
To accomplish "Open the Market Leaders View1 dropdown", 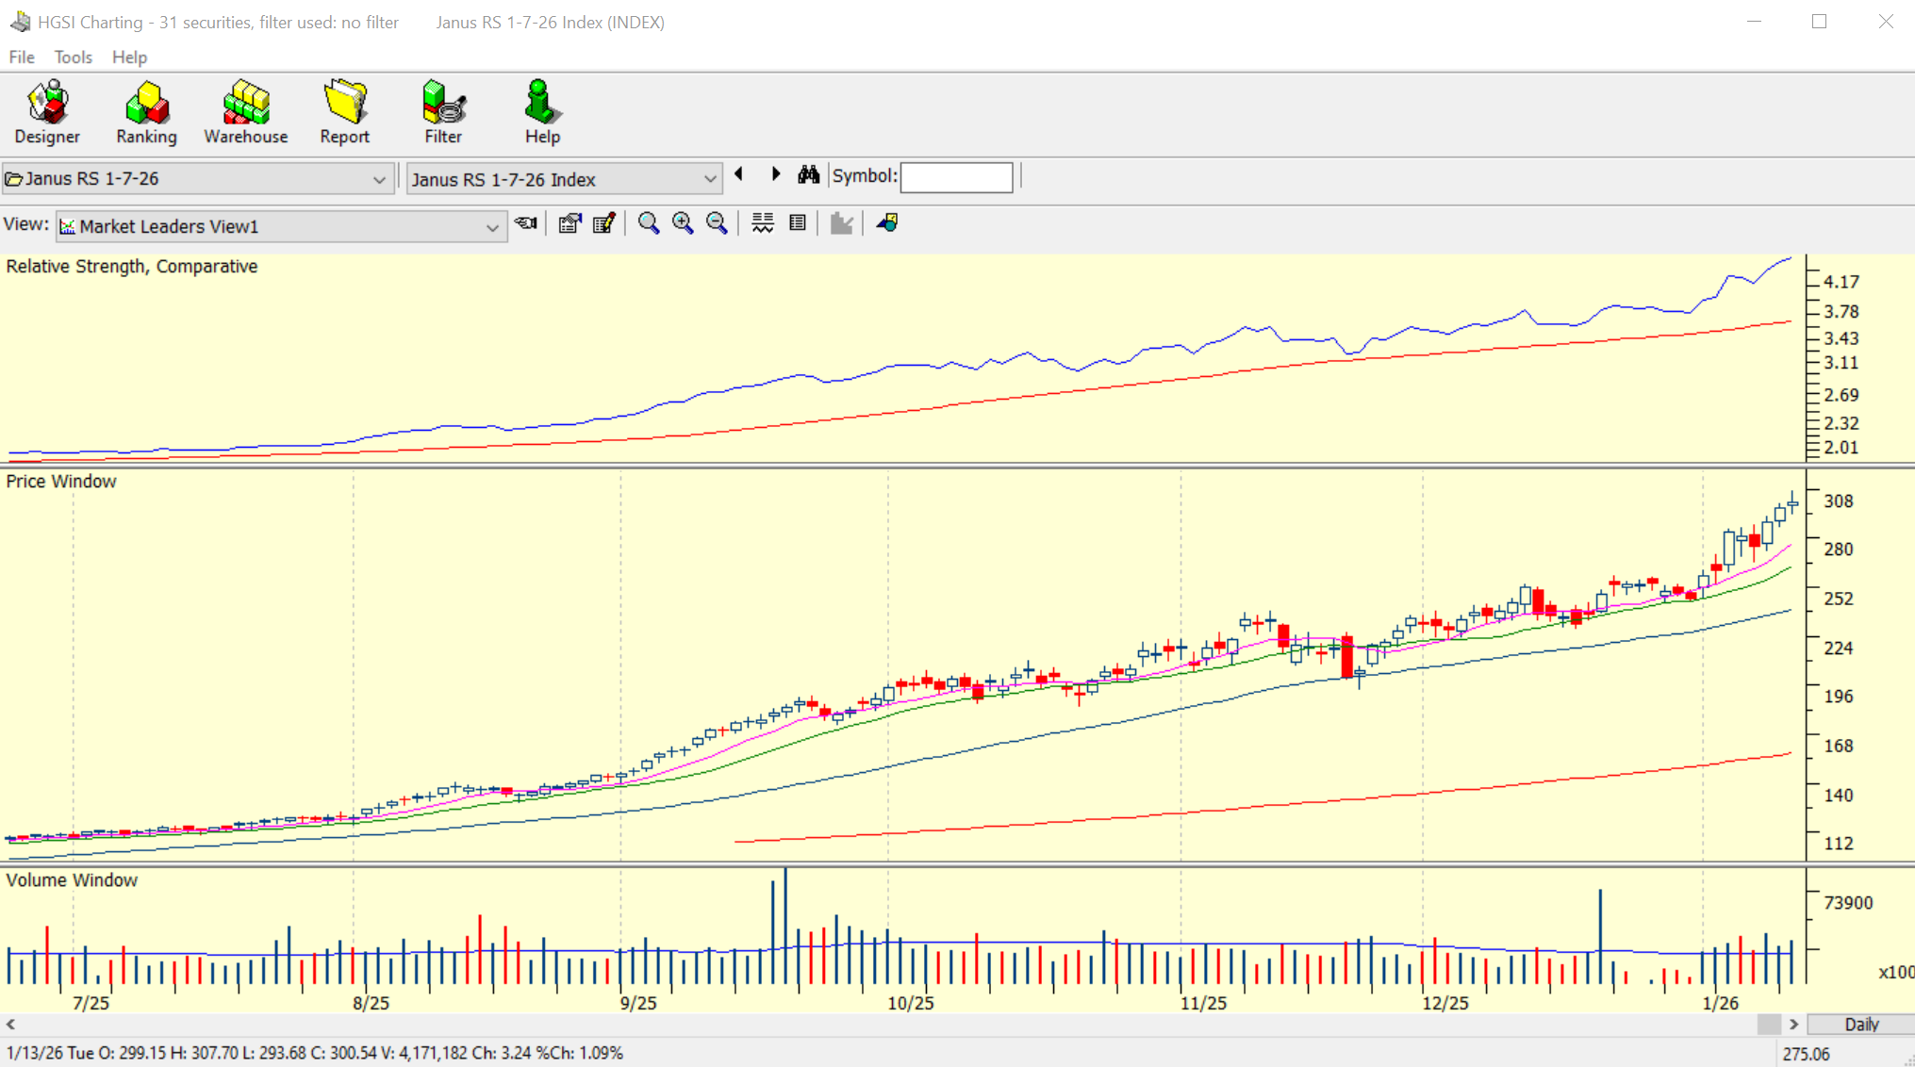I will point(491,227).
